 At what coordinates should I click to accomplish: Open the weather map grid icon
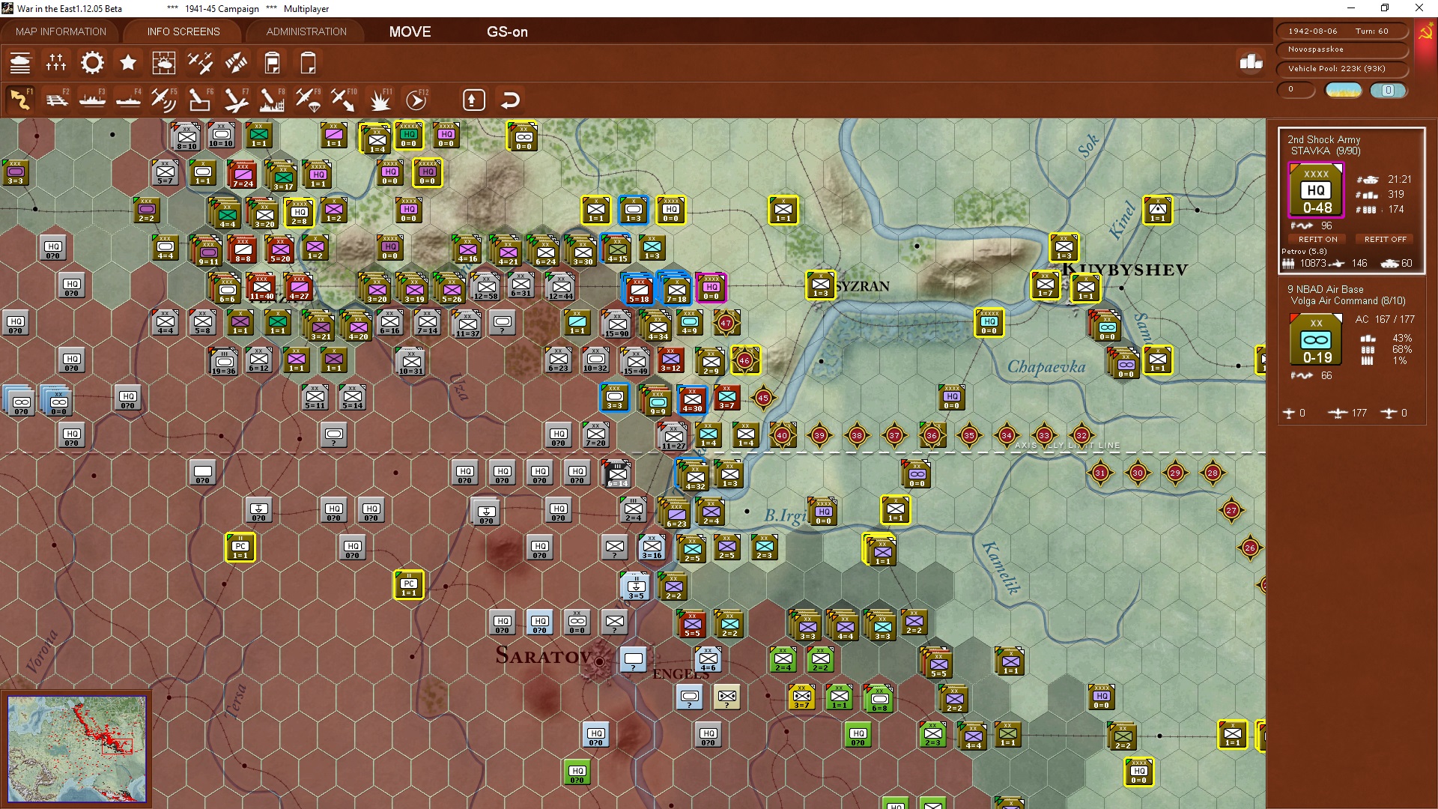(x=164, y=63)
